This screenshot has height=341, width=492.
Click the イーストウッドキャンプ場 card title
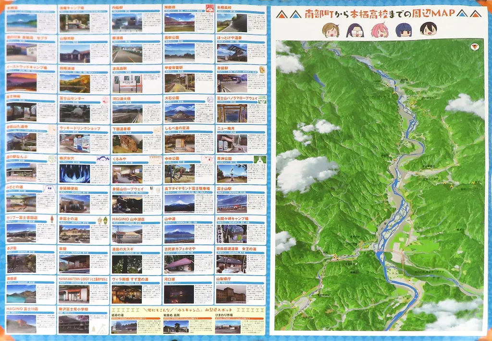coord(27,67)
